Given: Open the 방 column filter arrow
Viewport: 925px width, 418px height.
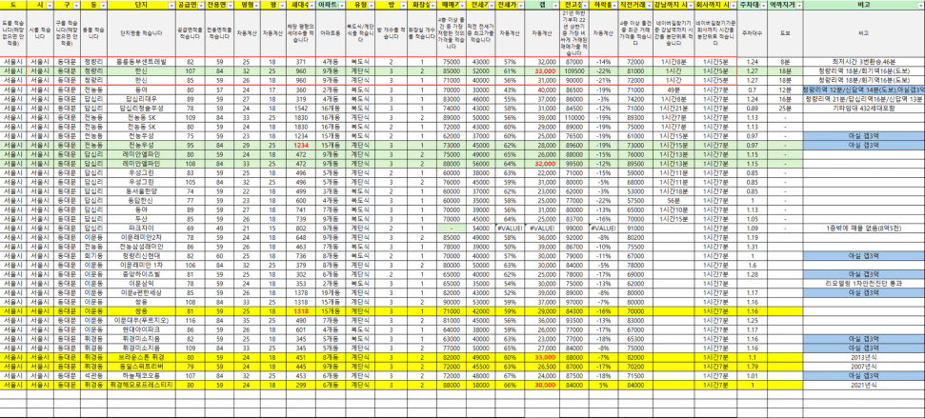Looking at the screenshot, I should coord(402,5).
